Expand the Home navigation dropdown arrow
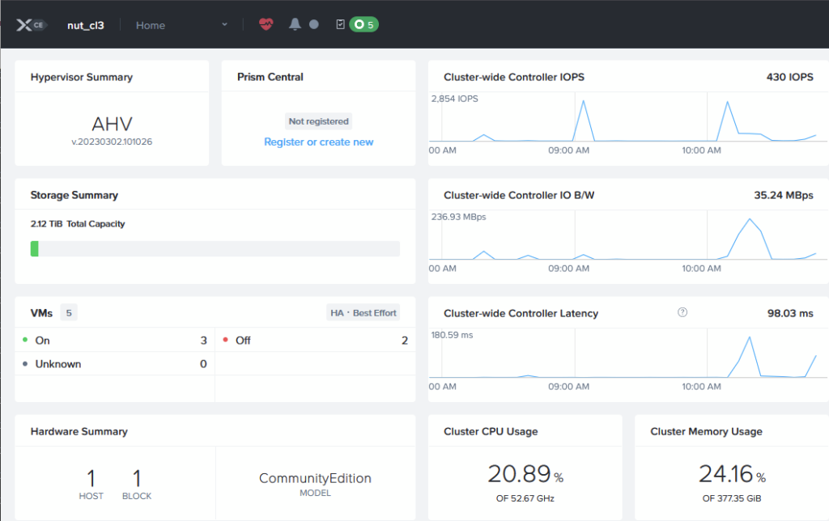This screenshot has width=829, height=521. click(224, 25)
